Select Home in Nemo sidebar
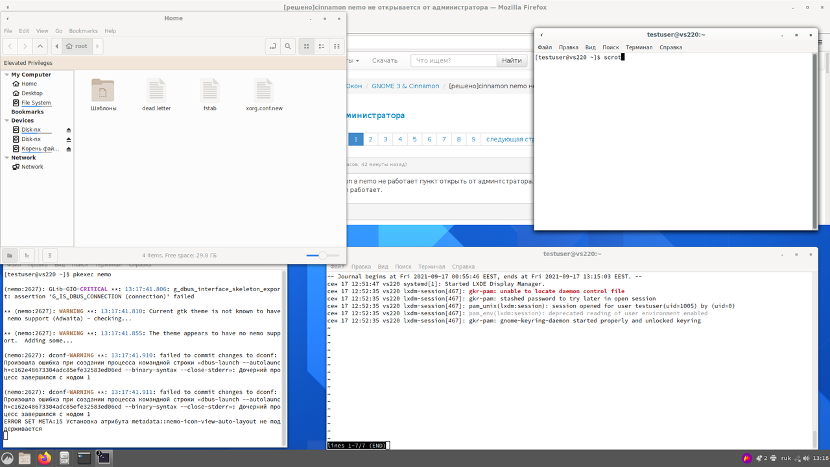 point(29,84)
